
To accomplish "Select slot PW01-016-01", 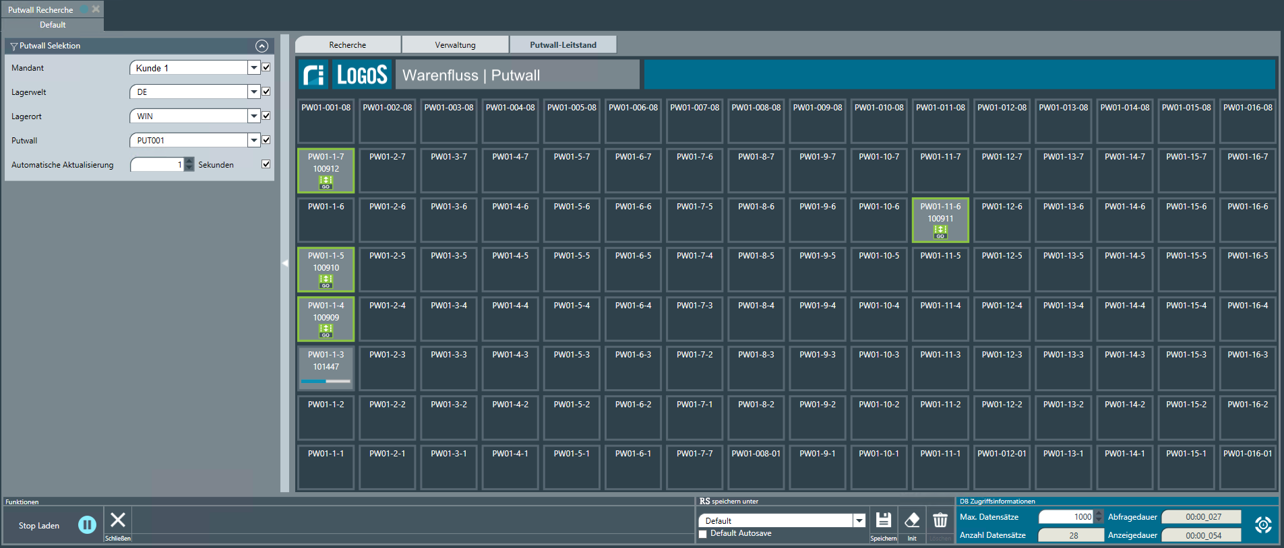I will (1248, 467).
